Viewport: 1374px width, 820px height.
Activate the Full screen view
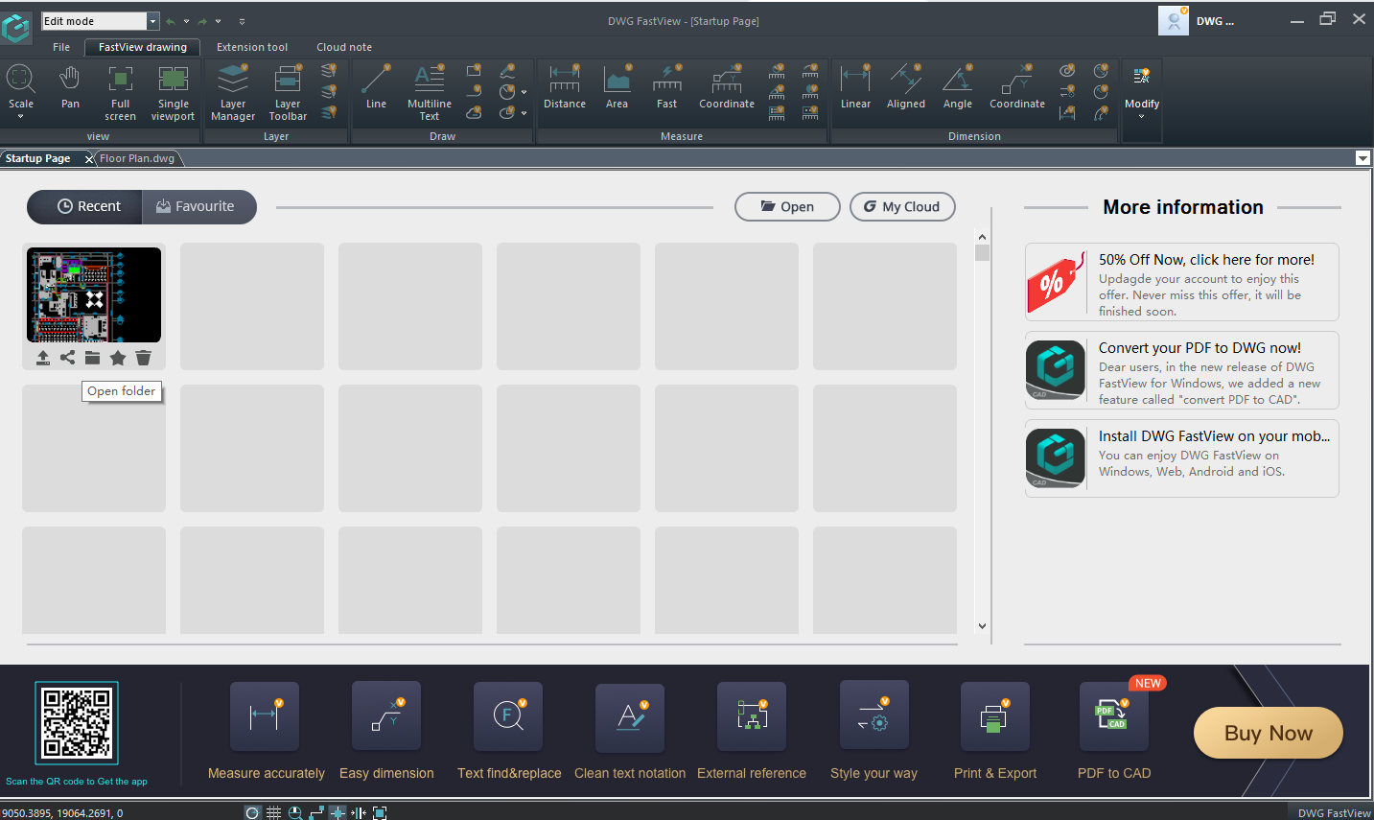tap(120, 93)
